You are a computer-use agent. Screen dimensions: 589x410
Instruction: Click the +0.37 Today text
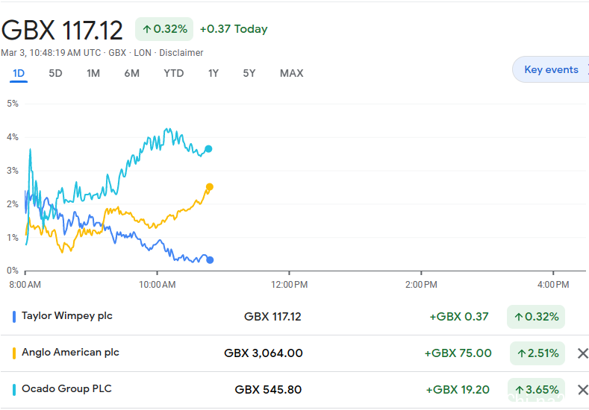point(234,29)
